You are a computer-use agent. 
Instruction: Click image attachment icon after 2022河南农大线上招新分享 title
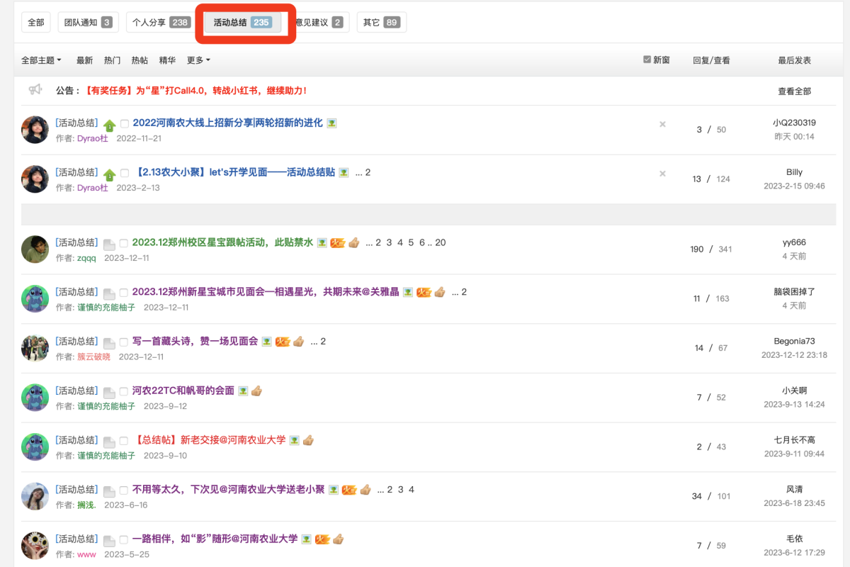(331, 123)
